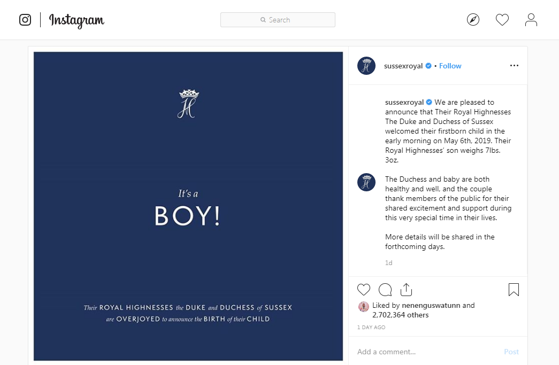Click the Instagram wordmark logo
The height and width of the screenshot is (365, 559).
click(x=76, y=20)
